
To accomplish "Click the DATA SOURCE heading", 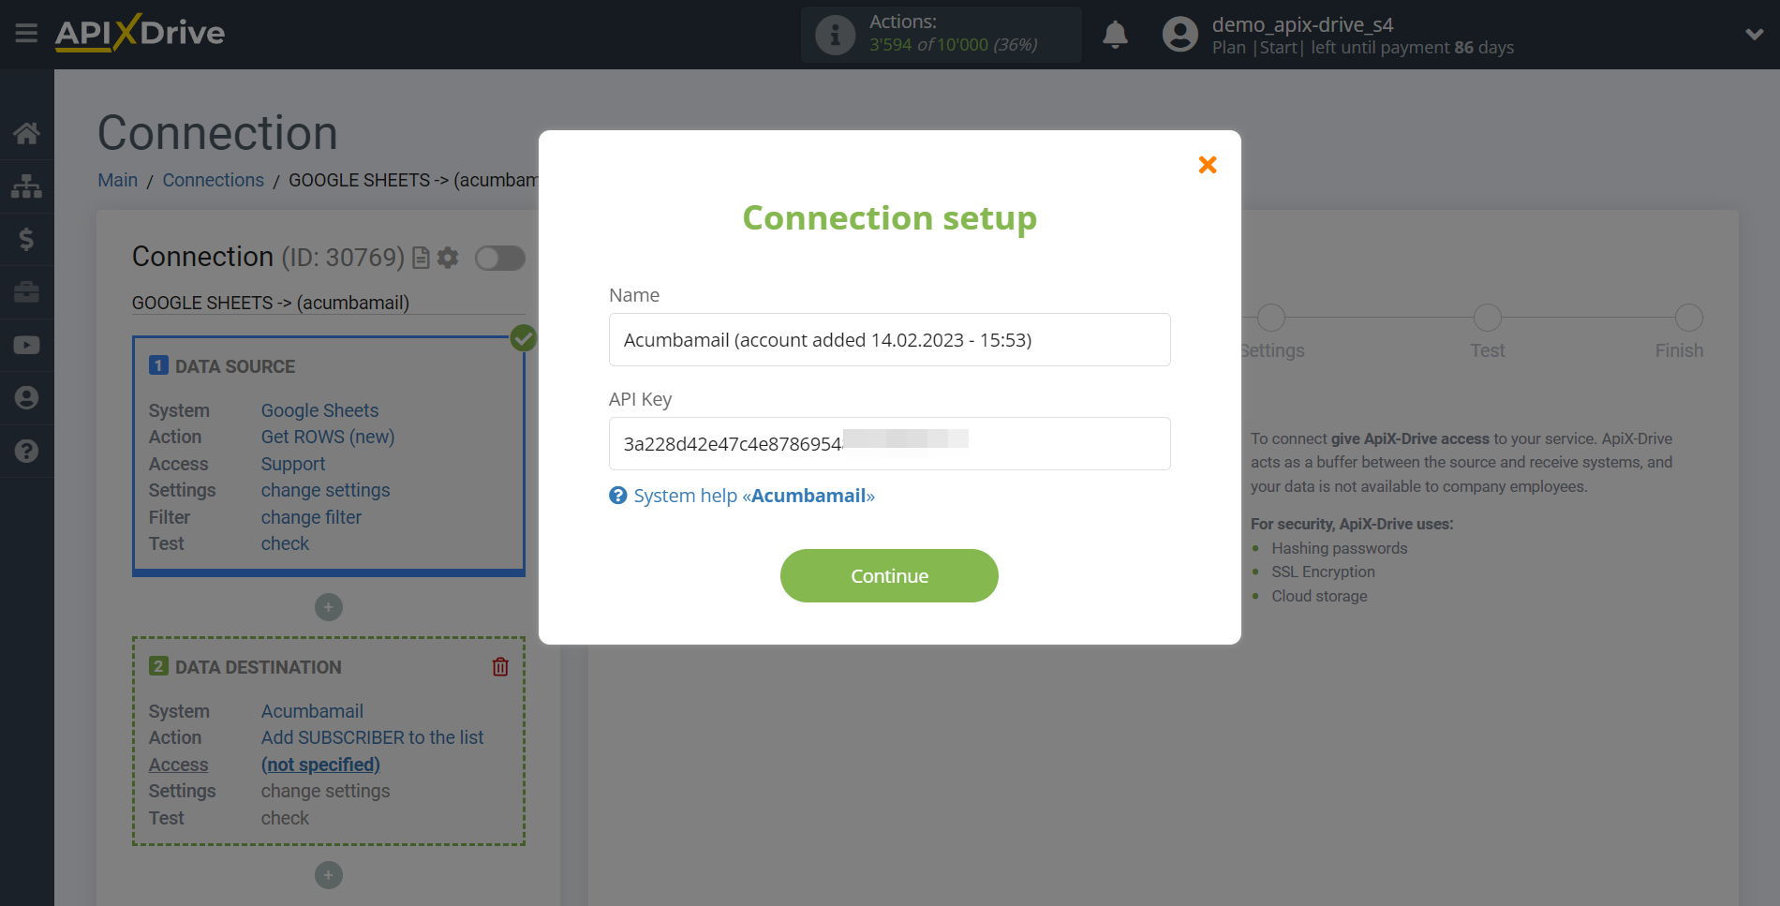I will pos(235,366).
